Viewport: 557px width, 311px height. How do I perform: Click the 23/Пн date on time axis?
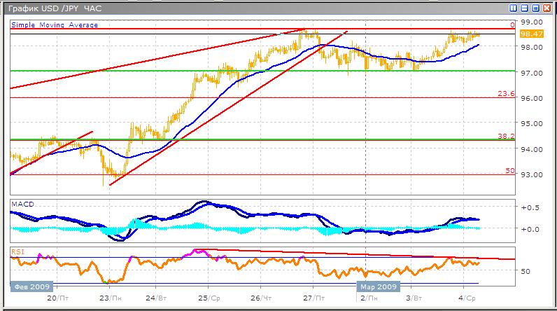109,298
